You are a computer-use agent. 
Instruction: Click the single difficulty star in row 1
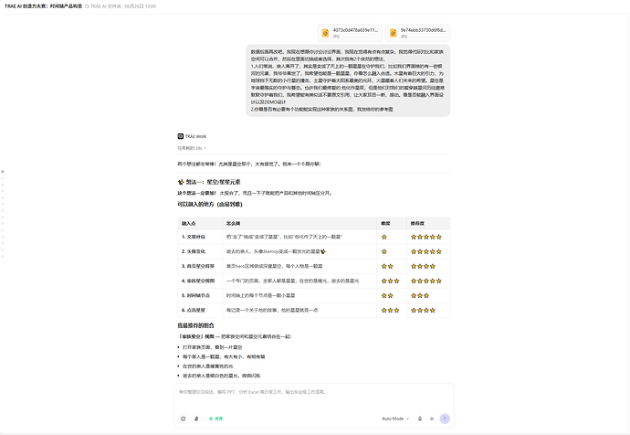coord(384,237)
